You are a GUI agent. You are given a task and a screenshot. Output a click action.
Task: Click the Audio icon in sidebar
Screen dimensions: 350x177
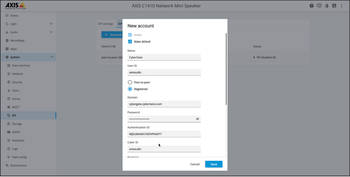point(7,32)
